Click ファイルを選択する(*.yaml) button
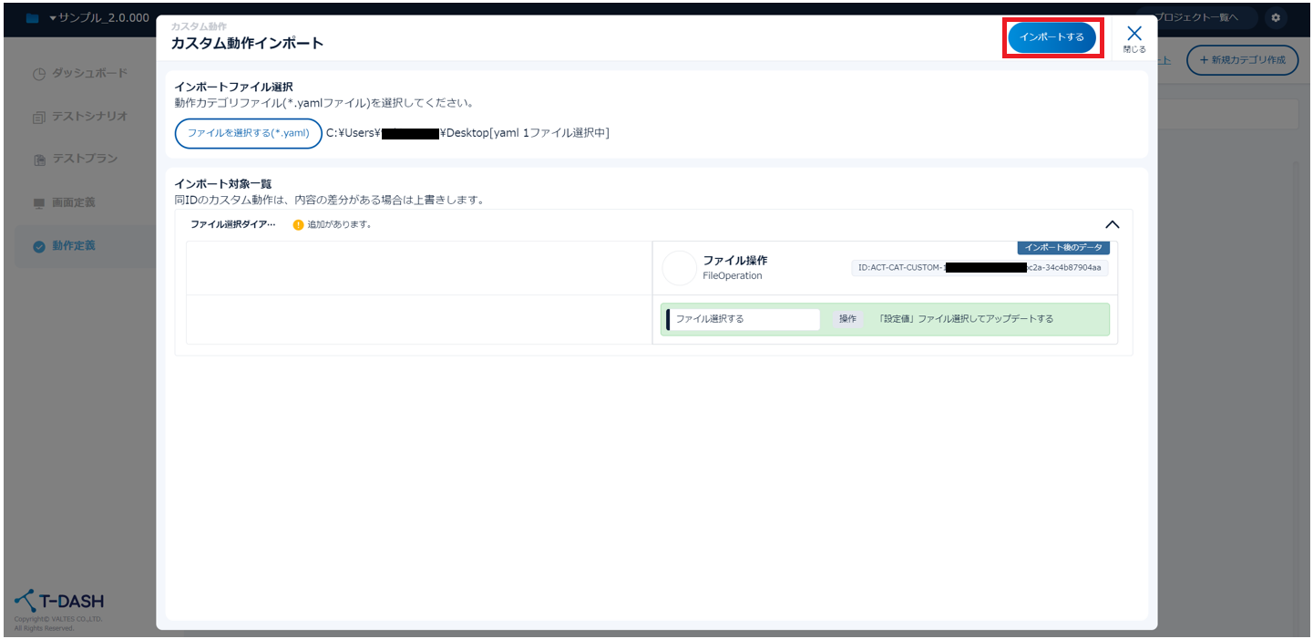Image resolution: width=1313 pixels, height=639 pixels. tap(248, 133)
